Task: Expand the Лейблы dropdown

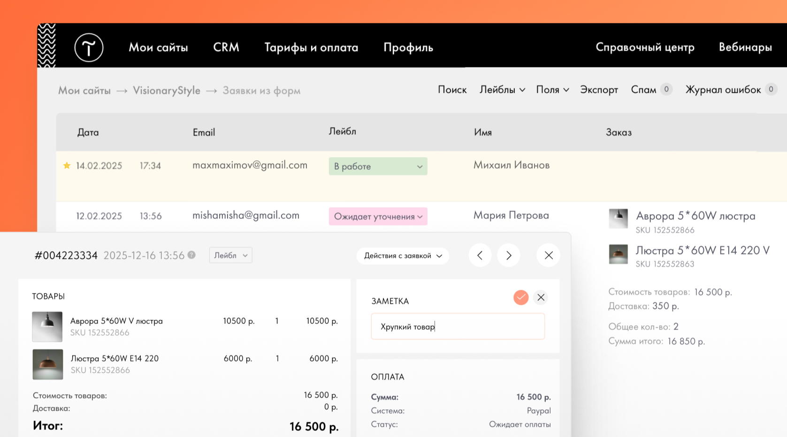Action: (502, 90)
